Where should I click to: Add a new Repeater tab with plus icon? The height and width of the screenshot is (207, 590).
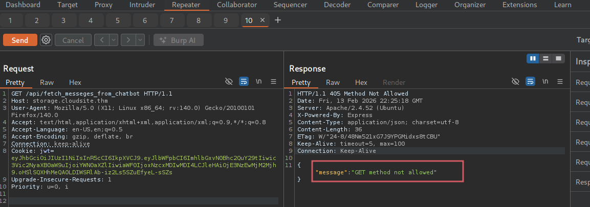278,20
